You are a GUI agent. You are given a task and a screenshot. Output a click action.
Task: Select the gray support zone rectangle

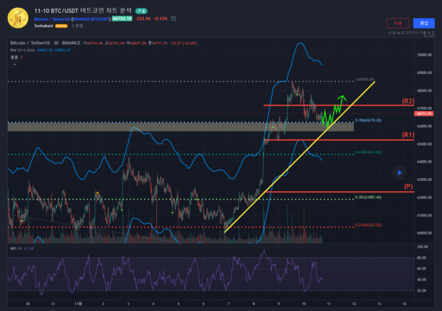pos(166,127)
